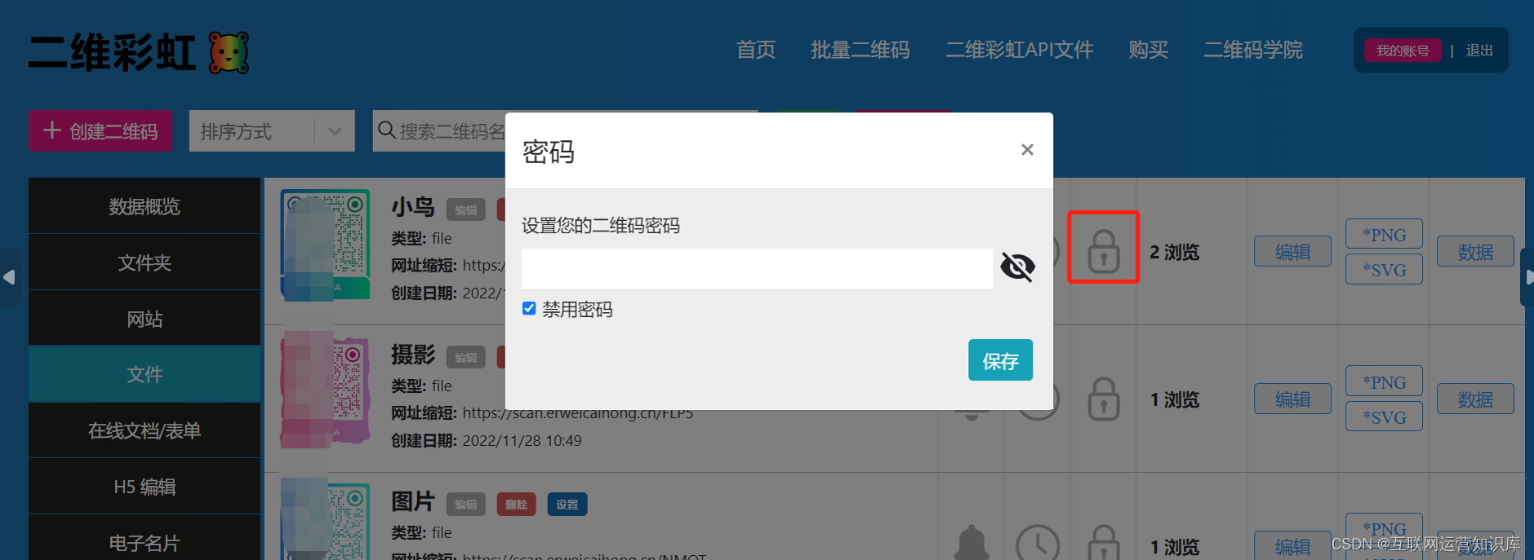Click 保存 to save the password
1534x560 pixels.
point(1000,360)
